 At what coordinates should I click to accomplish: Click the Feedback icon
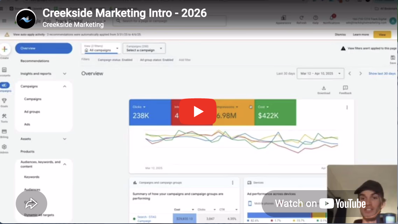pos(345,88)
